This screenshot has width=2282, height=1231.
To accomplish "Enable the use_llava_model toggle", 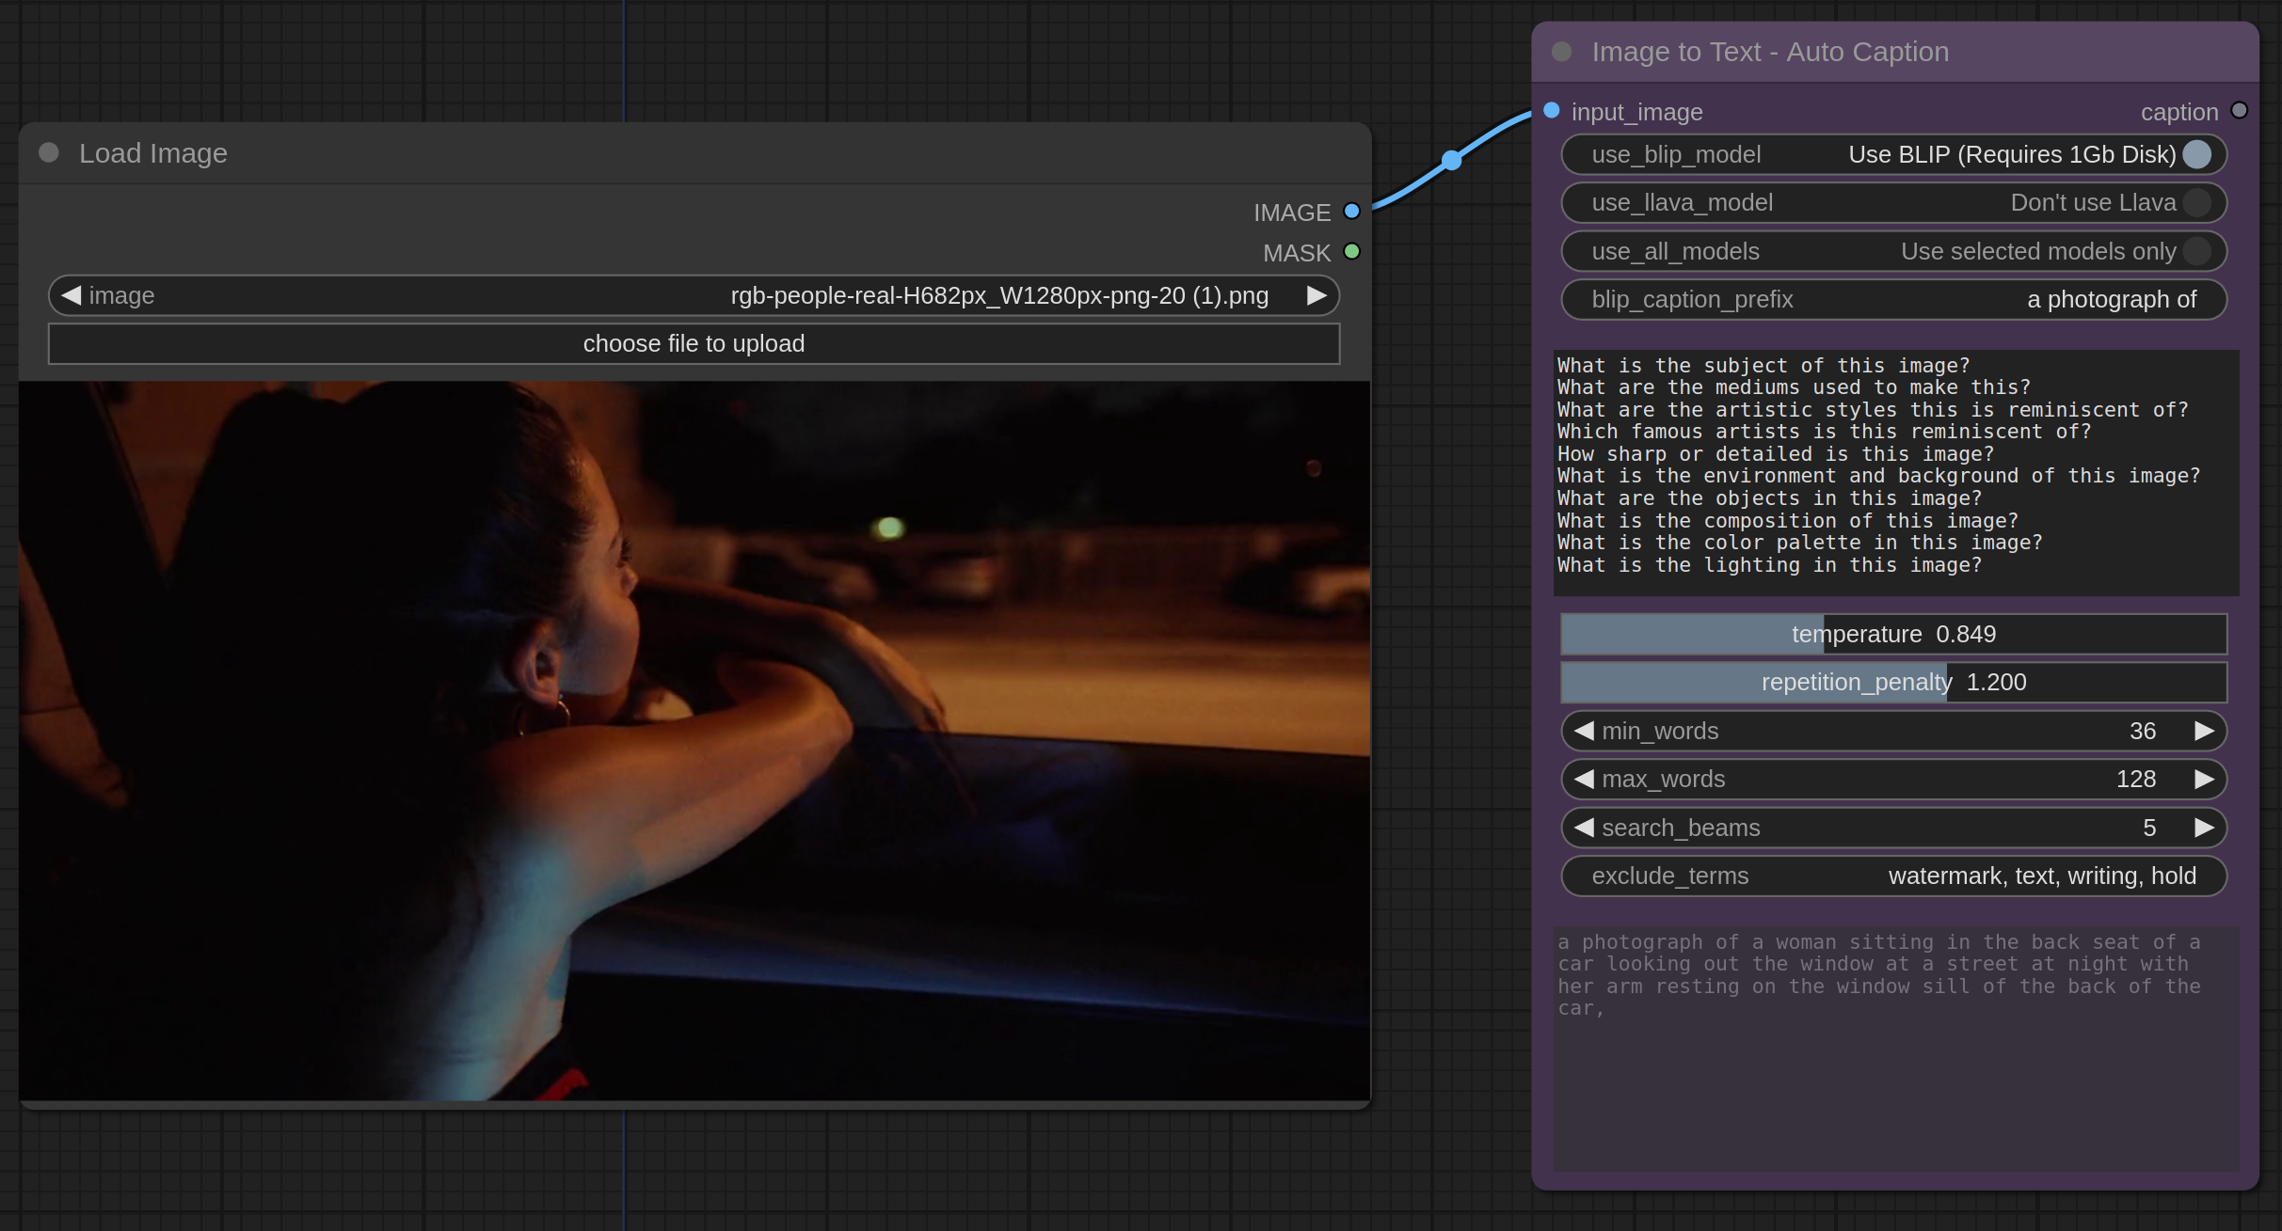I will coord(2196,202).
